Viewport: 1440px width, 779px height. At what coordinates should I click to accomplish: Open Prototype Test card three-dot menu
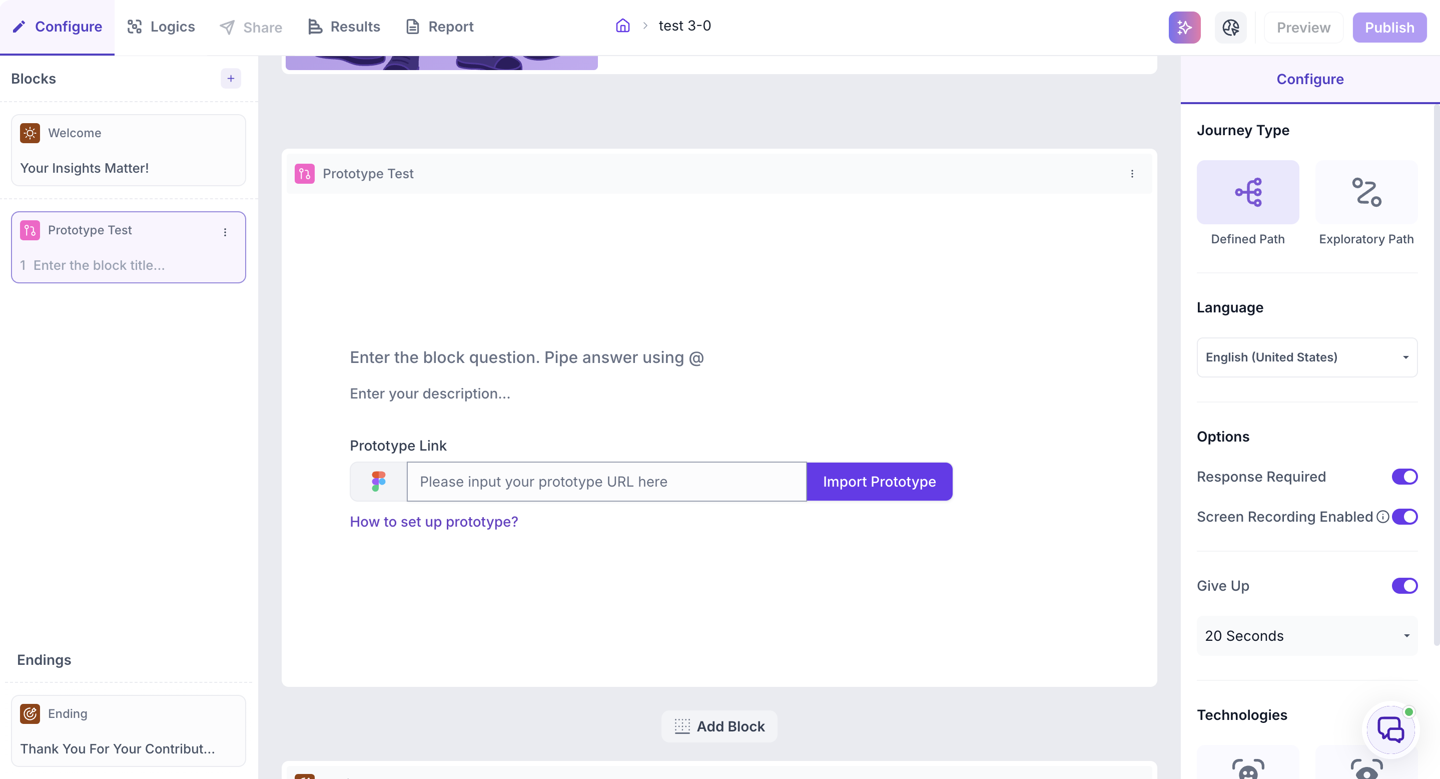[1132, 173]
